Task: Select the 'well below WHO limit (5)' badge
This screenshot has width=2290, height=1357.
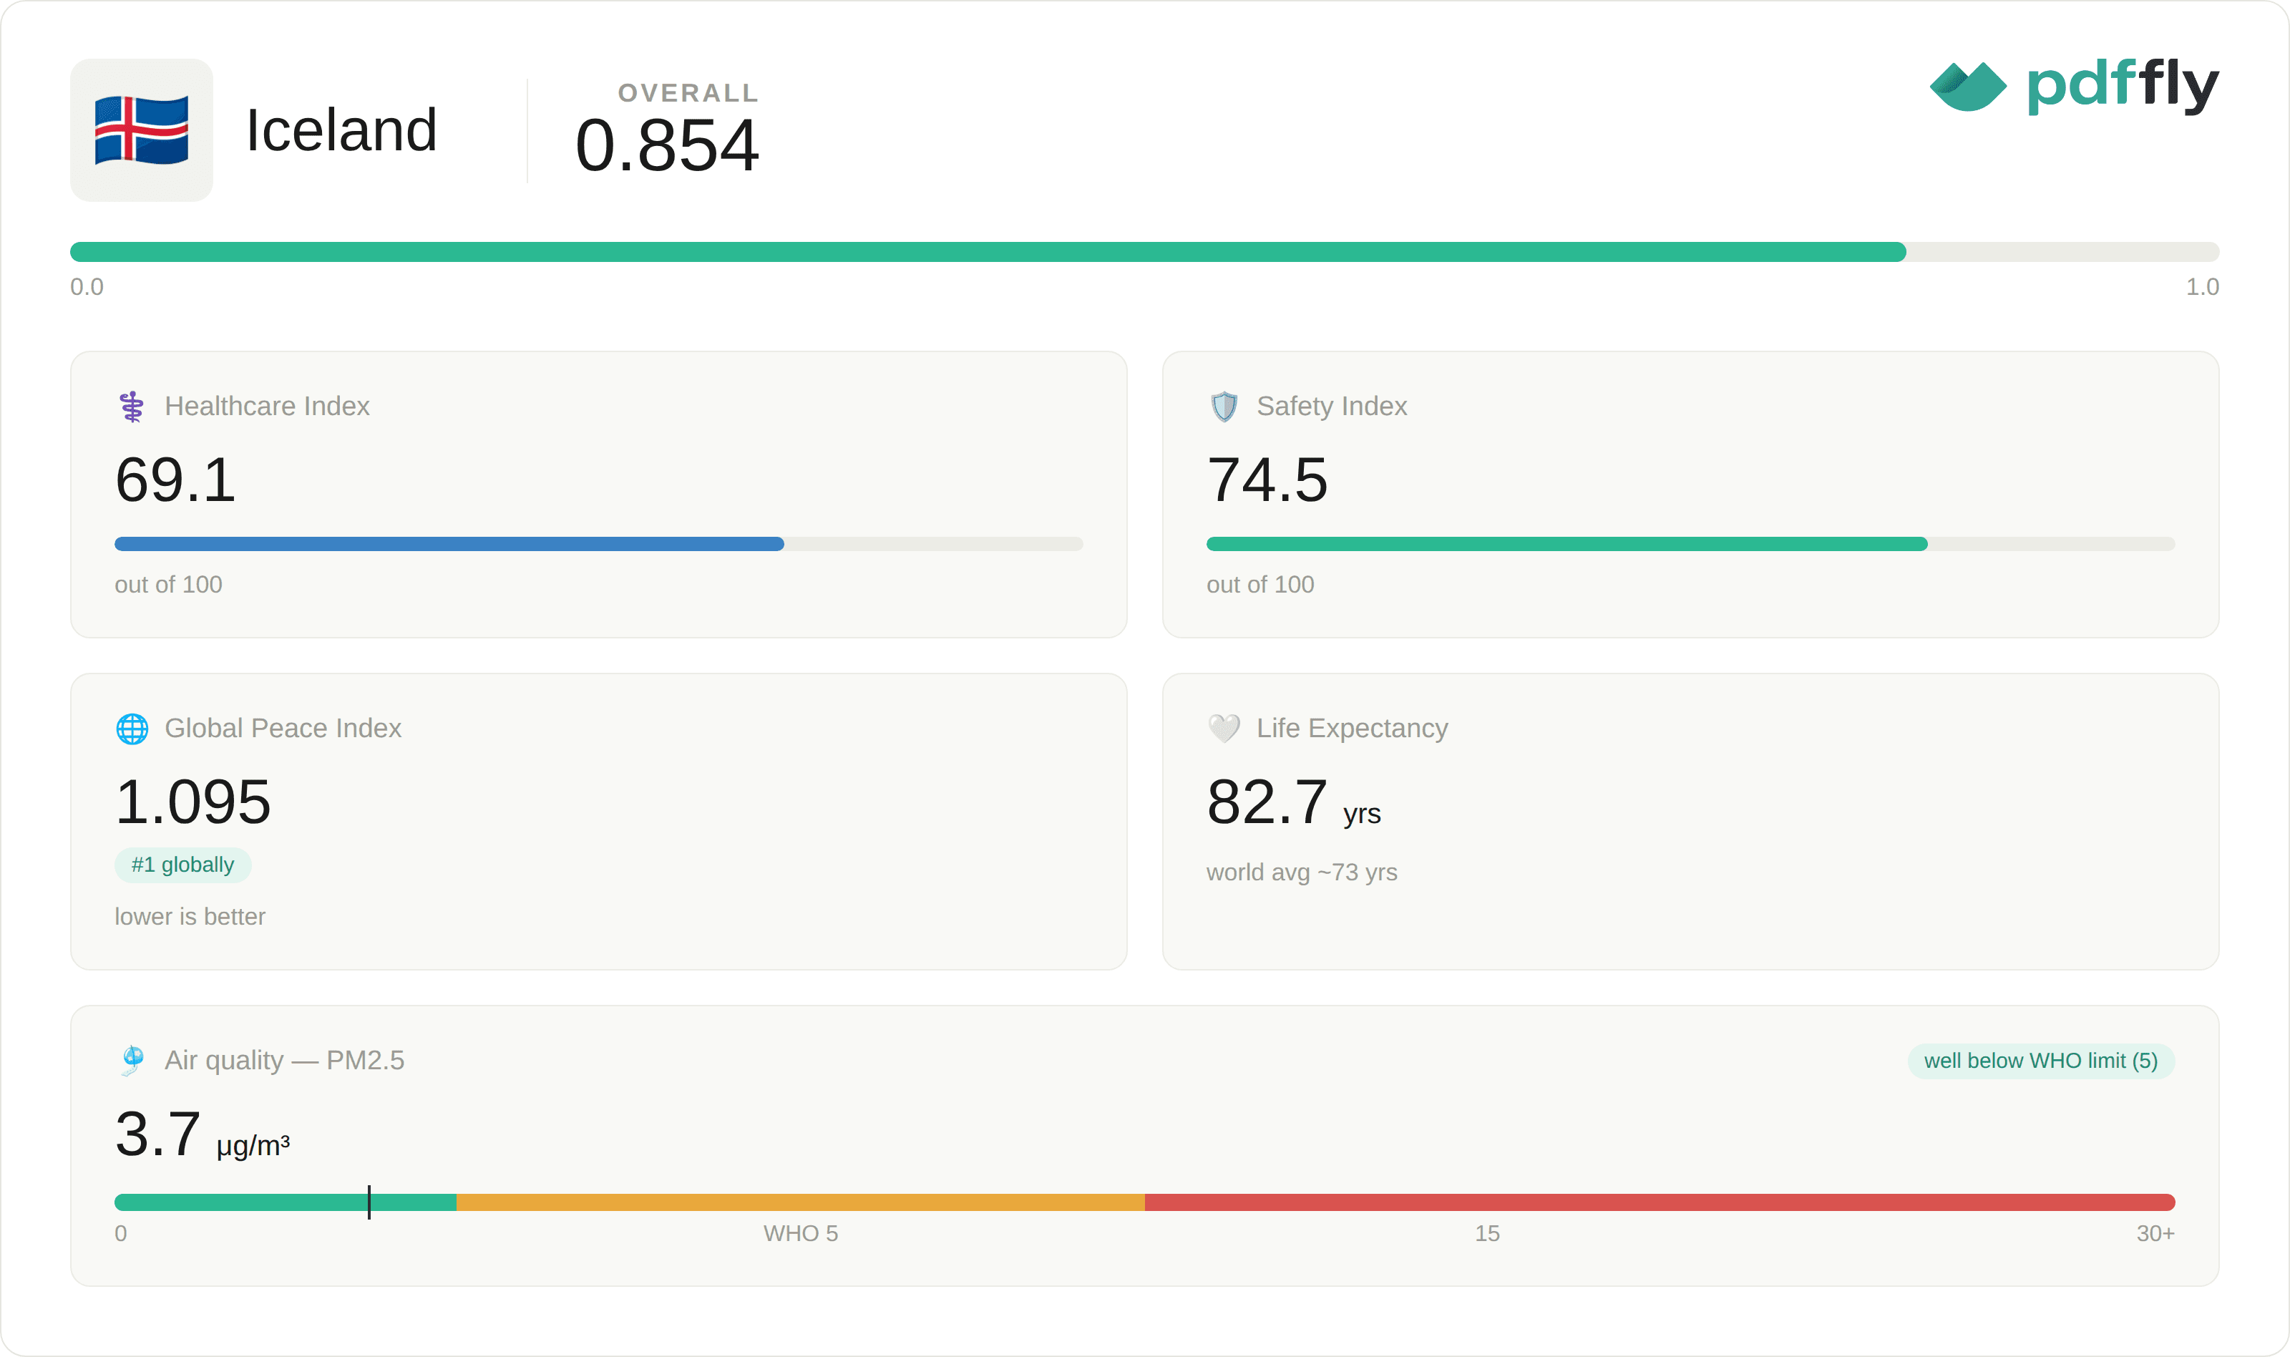Action: point(2040,1061)
